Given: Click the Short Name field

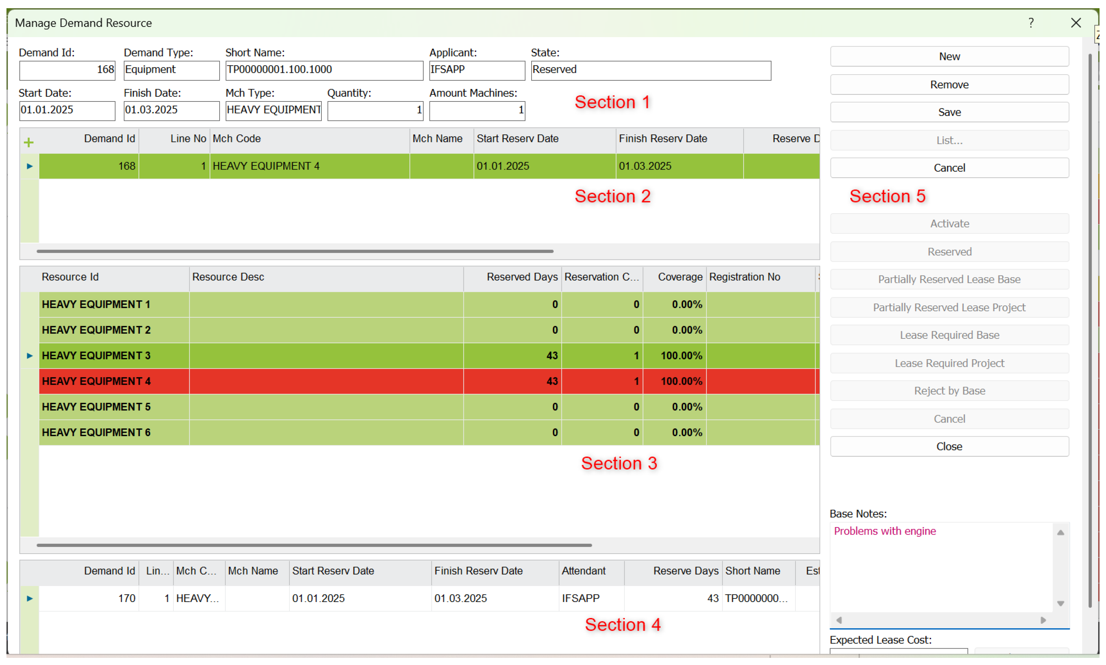Looking at the screenshot, I should [324, 70].
